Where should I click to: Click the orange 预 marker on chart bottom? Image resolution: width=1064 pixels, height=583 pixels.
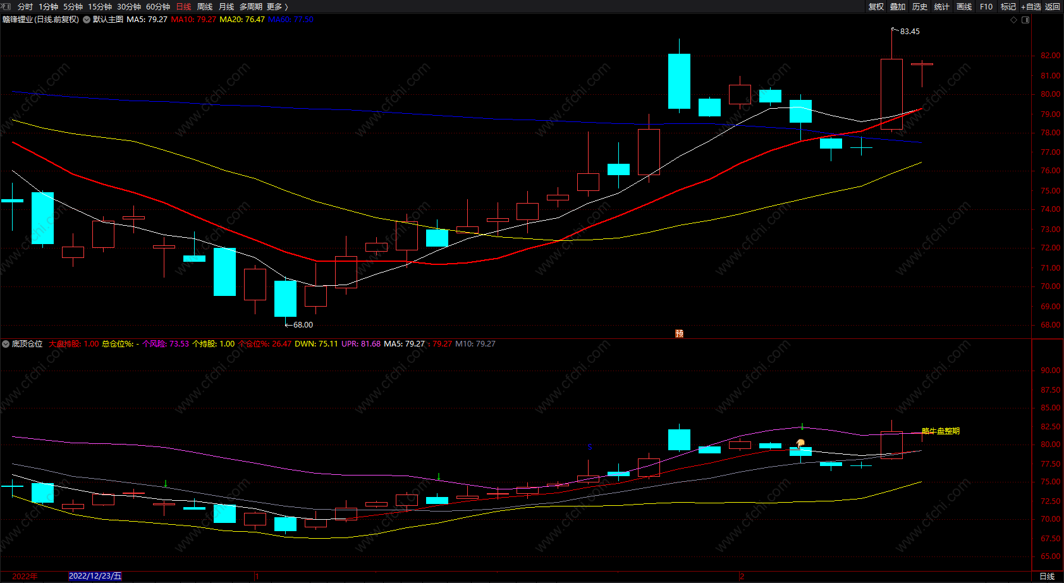coord(680,333)
